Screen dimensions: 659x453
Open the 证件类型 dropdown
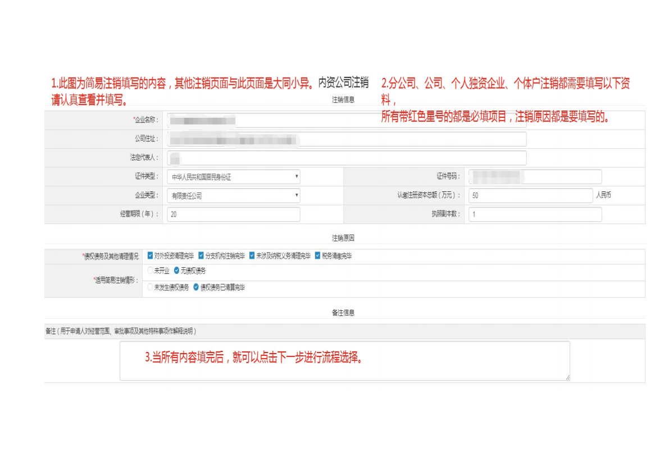coord(233,177)
